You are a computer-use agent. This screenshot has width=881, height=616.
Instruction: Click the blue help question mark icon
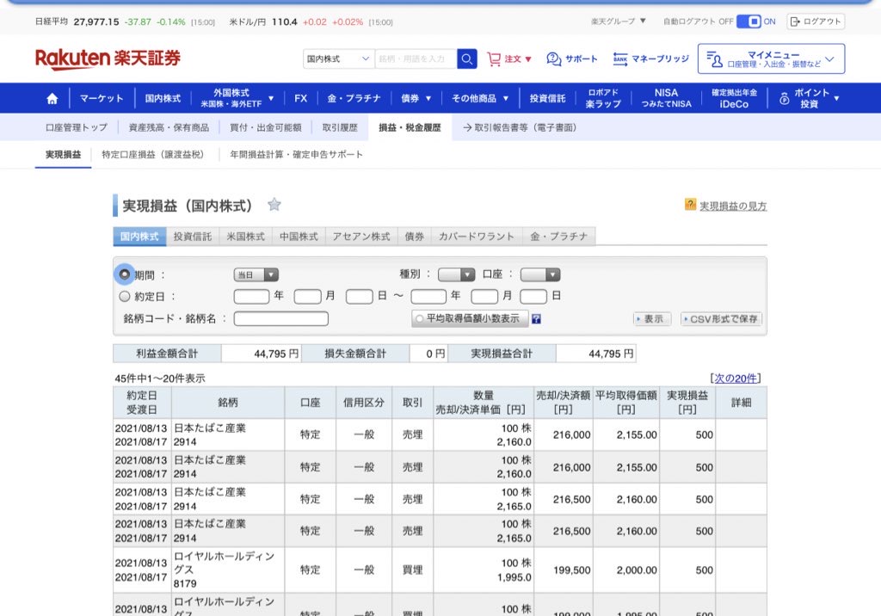(536, 319)
